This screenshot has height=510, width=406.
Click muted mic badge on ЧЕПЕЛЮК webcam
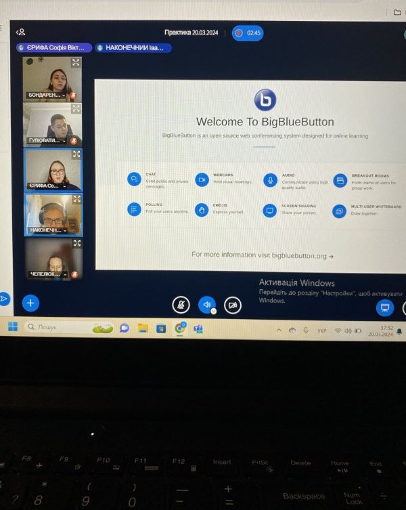click(74, 274)
